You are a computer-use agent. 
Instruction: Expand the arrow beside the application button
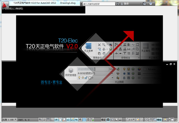(x=8, y=5)
